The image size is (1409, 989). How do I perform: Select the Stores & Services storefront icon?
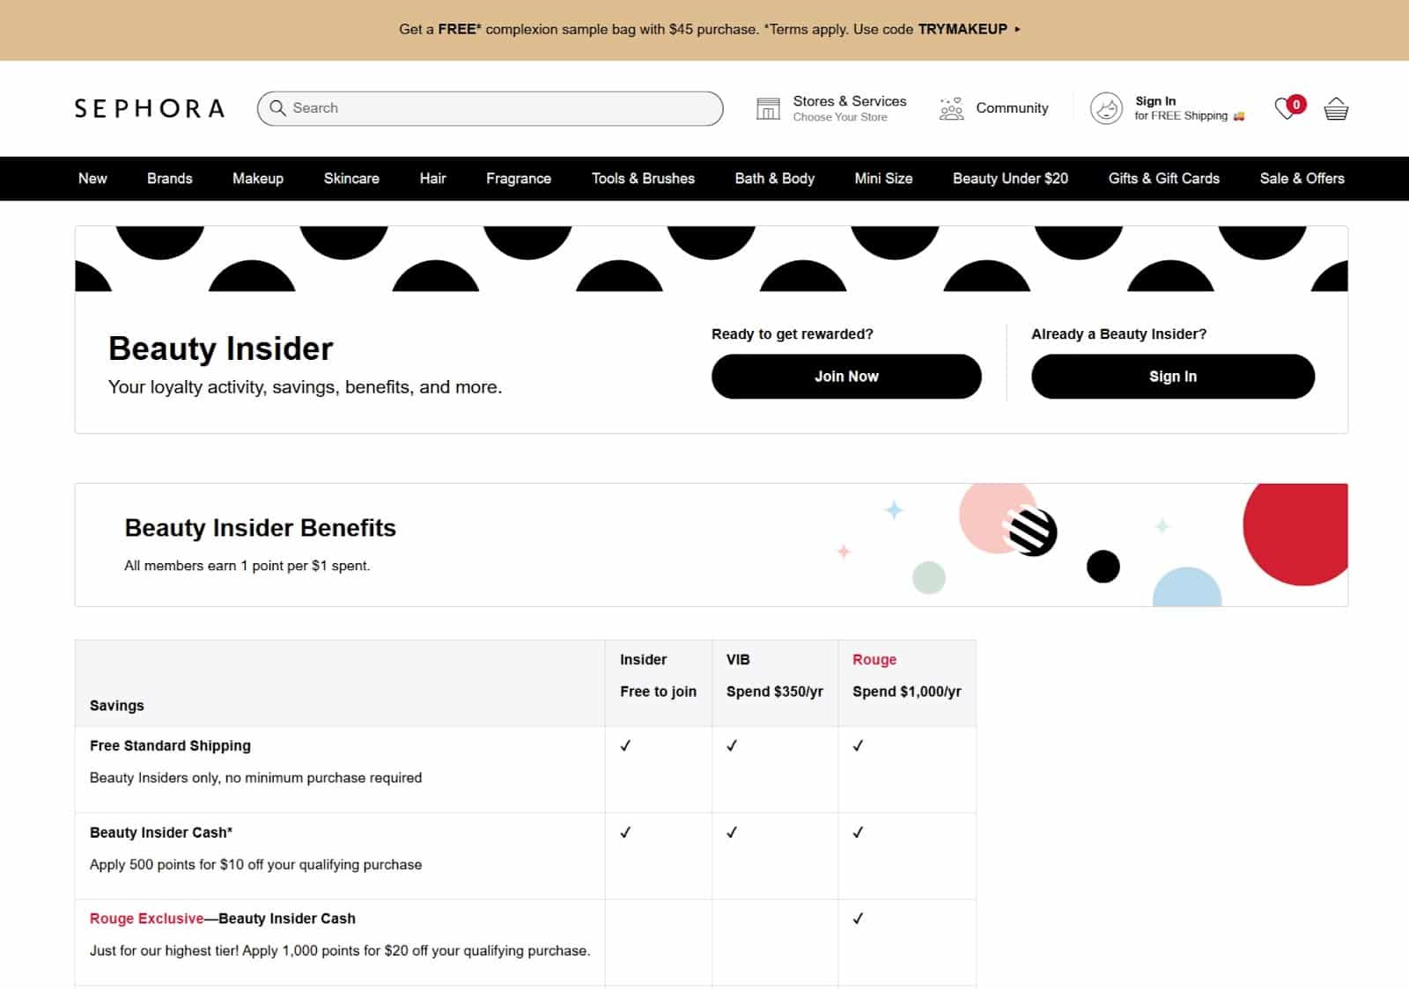[767, 107]
